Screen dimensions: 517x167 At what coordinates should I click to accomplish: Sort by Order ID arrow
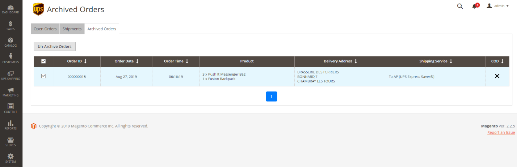[85, 61]
